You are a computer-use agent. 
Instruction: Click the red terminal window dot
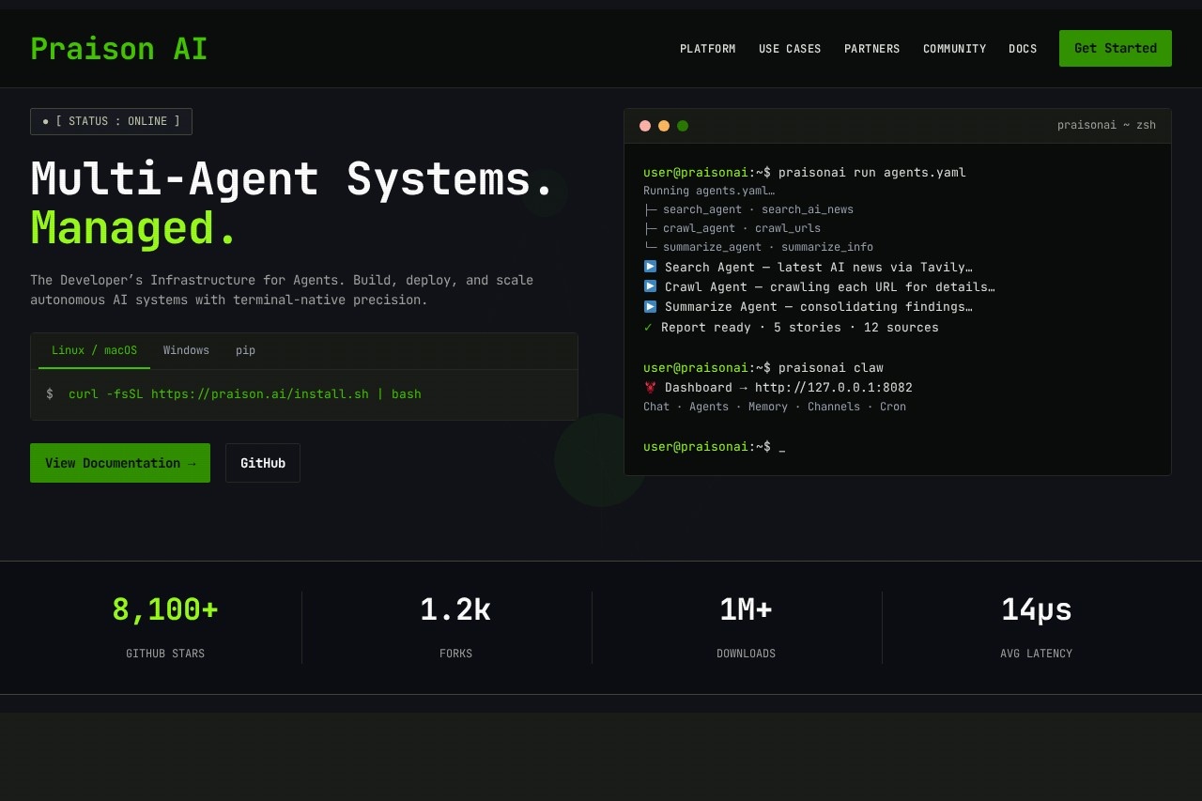pyautogui.click(x=645, y=126)
